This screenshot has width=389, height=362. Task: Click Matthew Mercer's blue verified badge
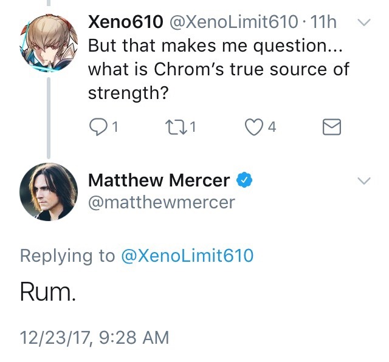coord(244,180)
